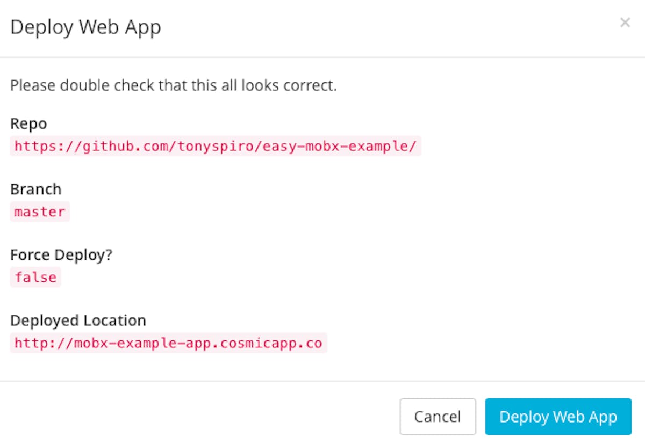The height and width of the screenshot is (444, 645).
Task: Click the Cancel button
Action: pyautogui.click(x=438, y=416)
